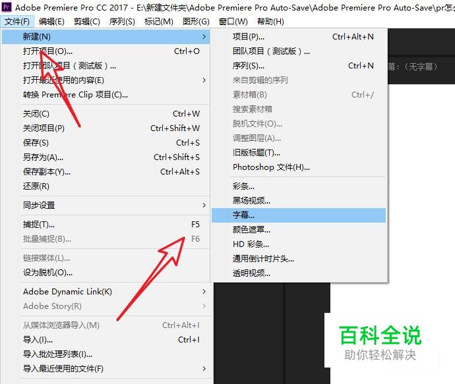Select 彩条... in New submenu
This screenshot has height=384, width=455.
click(x=299, y=186)
